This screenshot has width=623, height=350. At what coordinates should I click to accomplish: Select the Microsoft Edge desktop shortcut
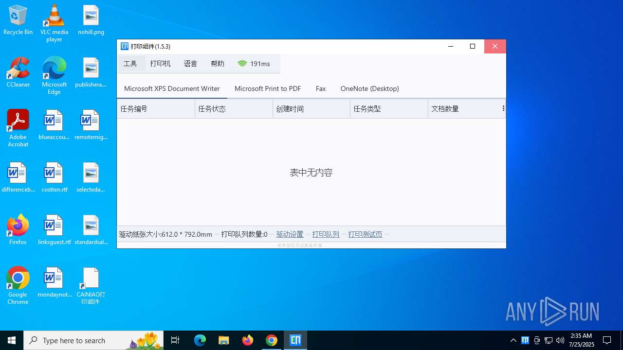click(x=54, y=75)
